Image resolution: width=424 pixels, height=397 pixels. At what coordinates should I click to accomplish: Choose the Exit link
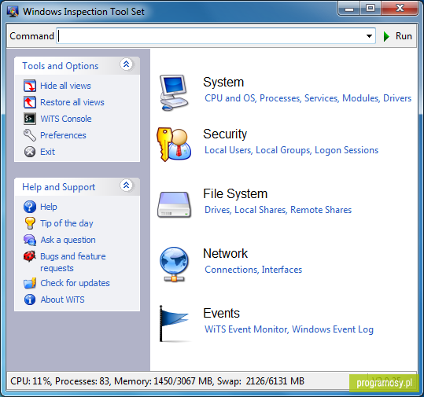47,152
